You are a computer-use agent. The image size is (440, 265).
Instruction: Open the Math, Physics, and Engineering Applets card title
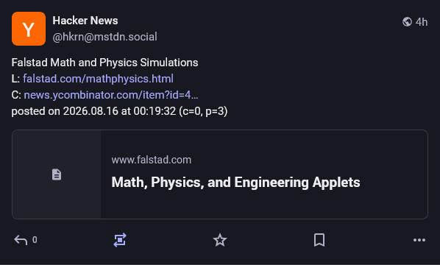[x=235, y=183]
